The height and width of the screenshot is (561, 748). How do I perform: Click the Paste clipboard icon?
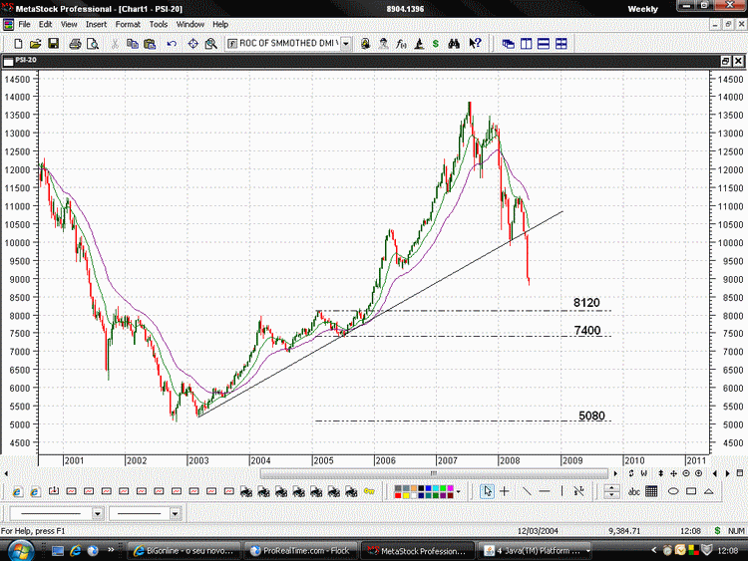pos(150,44)
